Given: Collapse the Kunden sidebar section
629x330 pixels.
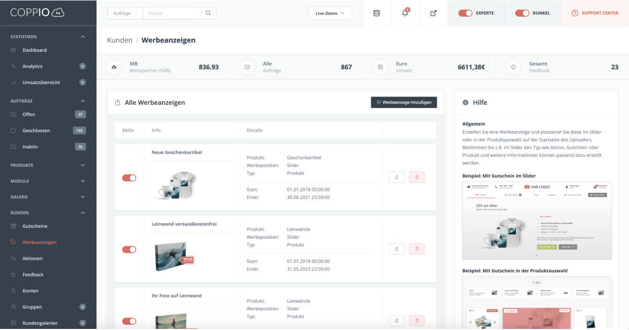Looking at the screenshot, I should (83, 212).
